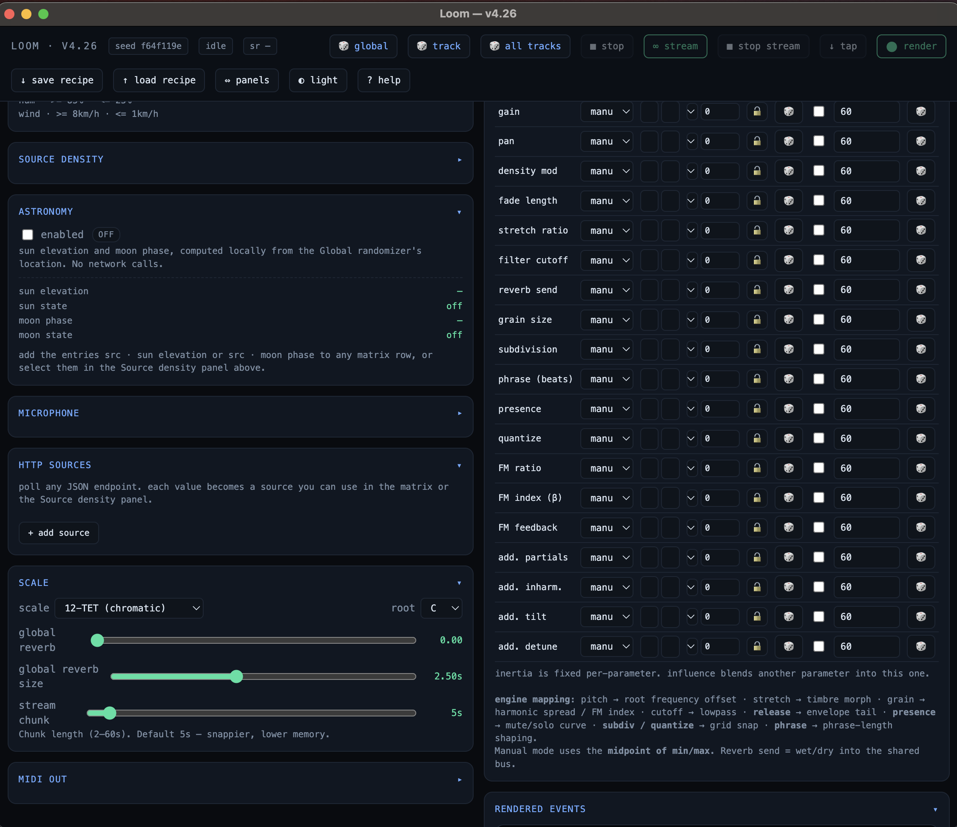Start the stream button
The height and width of the screenshot is (827, 957).
tap(675, 46)
